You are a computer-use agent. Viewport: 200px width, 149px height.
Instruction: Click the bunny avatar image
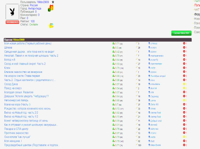pos(12,12)
